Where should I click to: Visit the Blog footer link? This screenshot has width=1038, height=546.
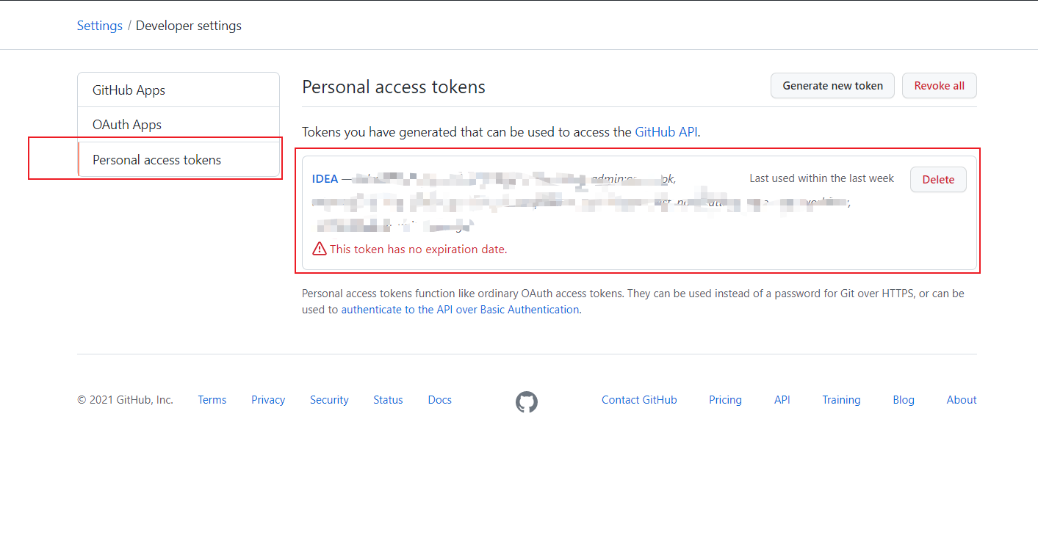(x=904, y=400)
